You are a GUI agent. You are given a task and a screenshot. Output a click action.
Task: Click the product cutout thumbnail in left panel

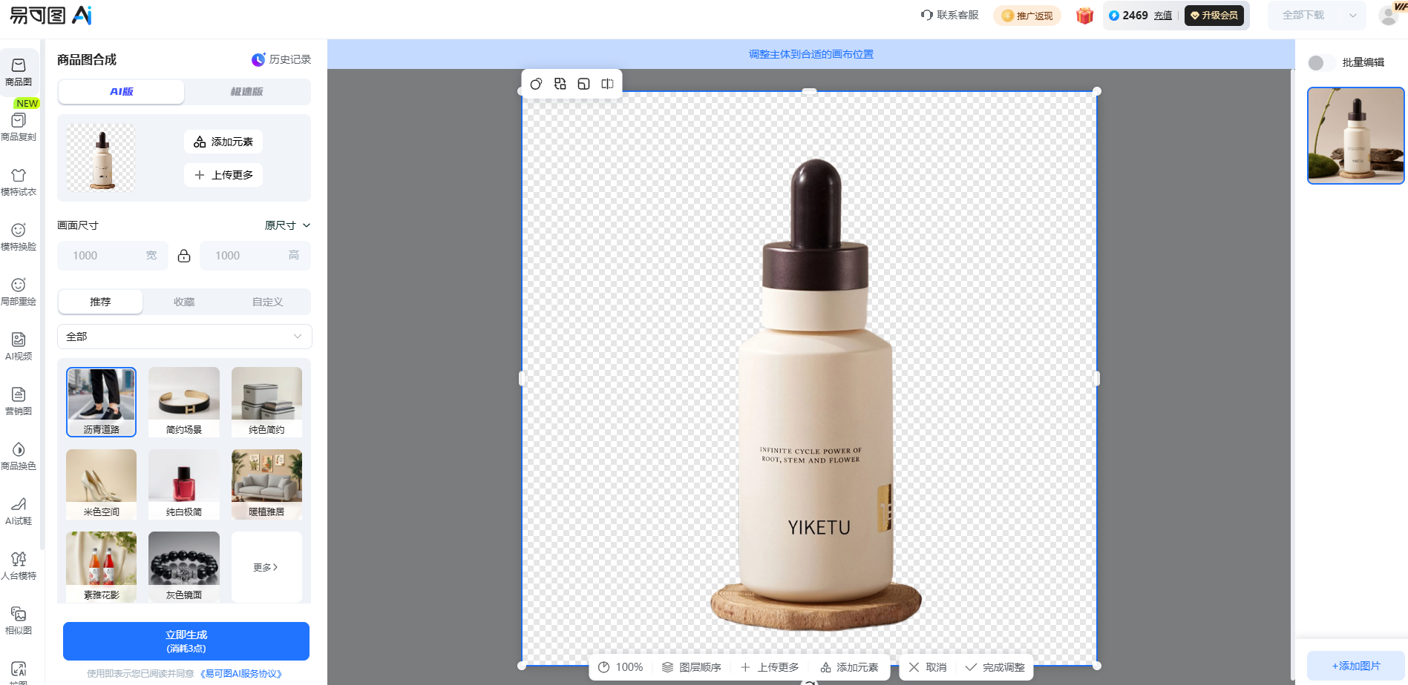point(102,158)
